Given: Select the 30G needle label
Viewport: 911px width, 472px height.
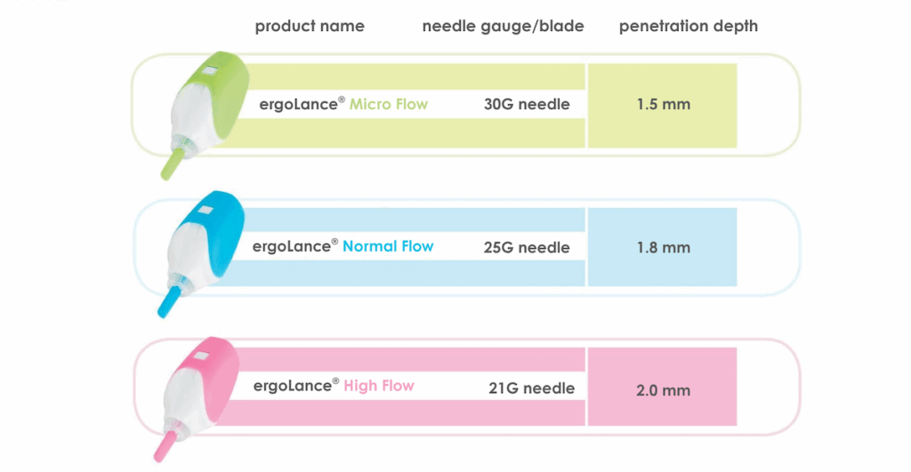Looking at the screenshot, I should click(527, 104).
